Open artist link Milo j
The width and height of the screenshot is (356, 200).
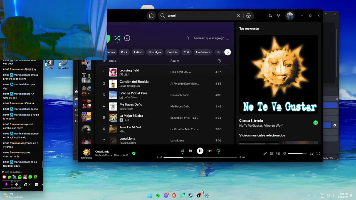tap(123, 131)
